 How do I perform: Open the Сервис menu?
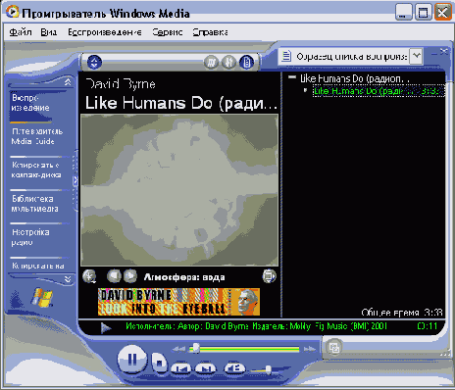coord(168,32)
